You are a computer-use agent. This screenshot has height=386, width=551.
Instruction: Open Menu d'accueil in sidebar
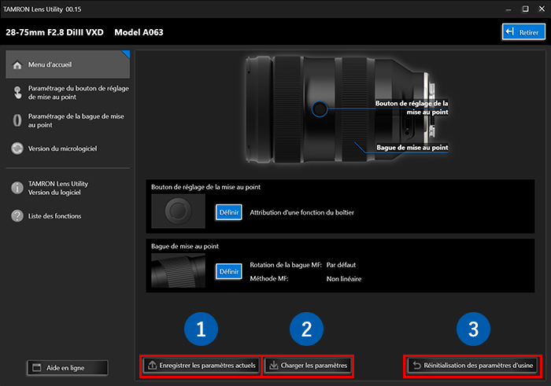(68, 64)
